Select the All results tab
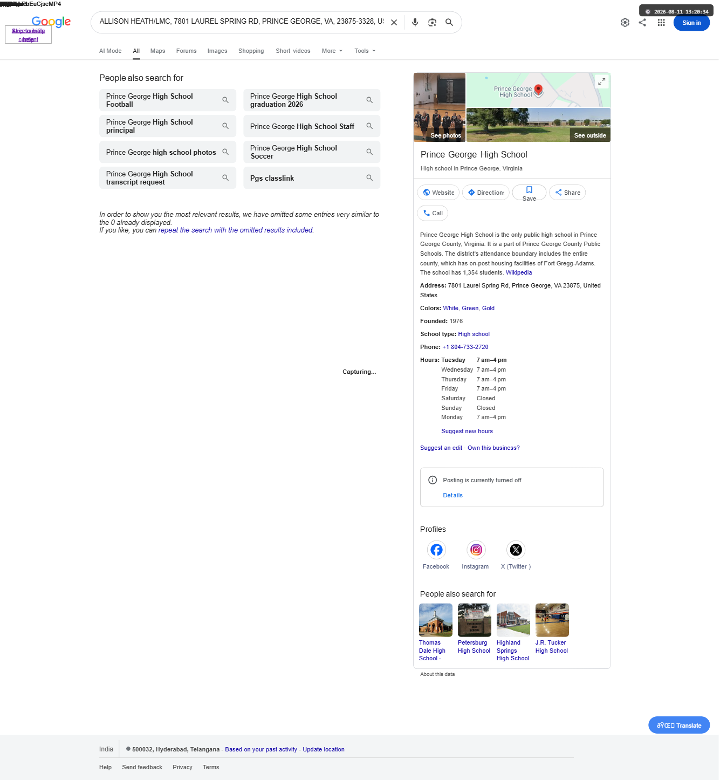727x780 pixels. pos(136,51)
